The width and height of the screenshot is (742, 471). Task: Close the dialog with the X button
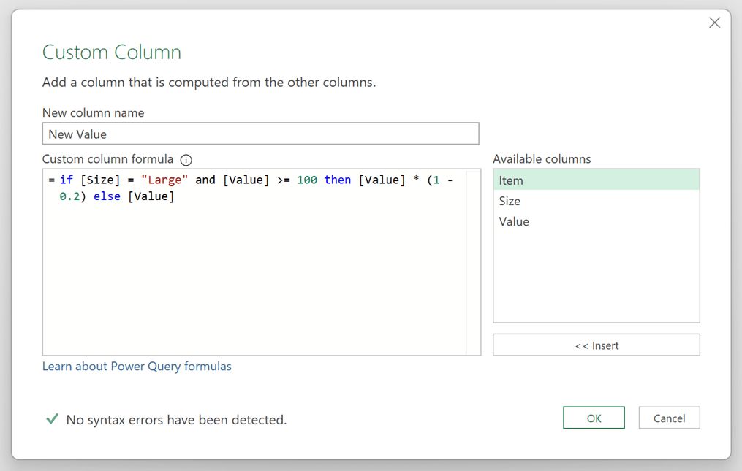click(714, 23)
